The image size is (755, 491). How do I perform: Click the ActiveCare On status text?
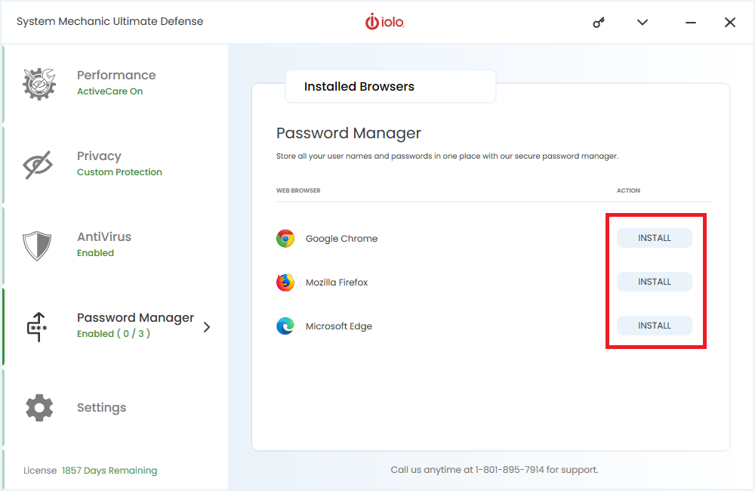(x=109, y=91)
